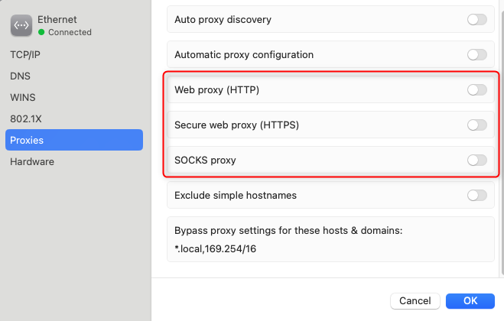The height and width of the screenshot is (321, 504).
Task: Edit the bypass hosts field *.local,169.254/16
Action: (216, 248)
